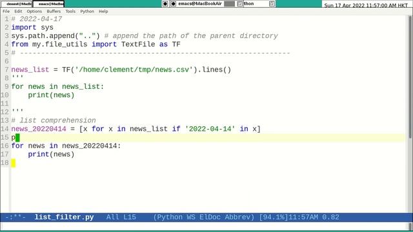
Task: Click the scrollbar trough below the thumb
Action: 410,175
